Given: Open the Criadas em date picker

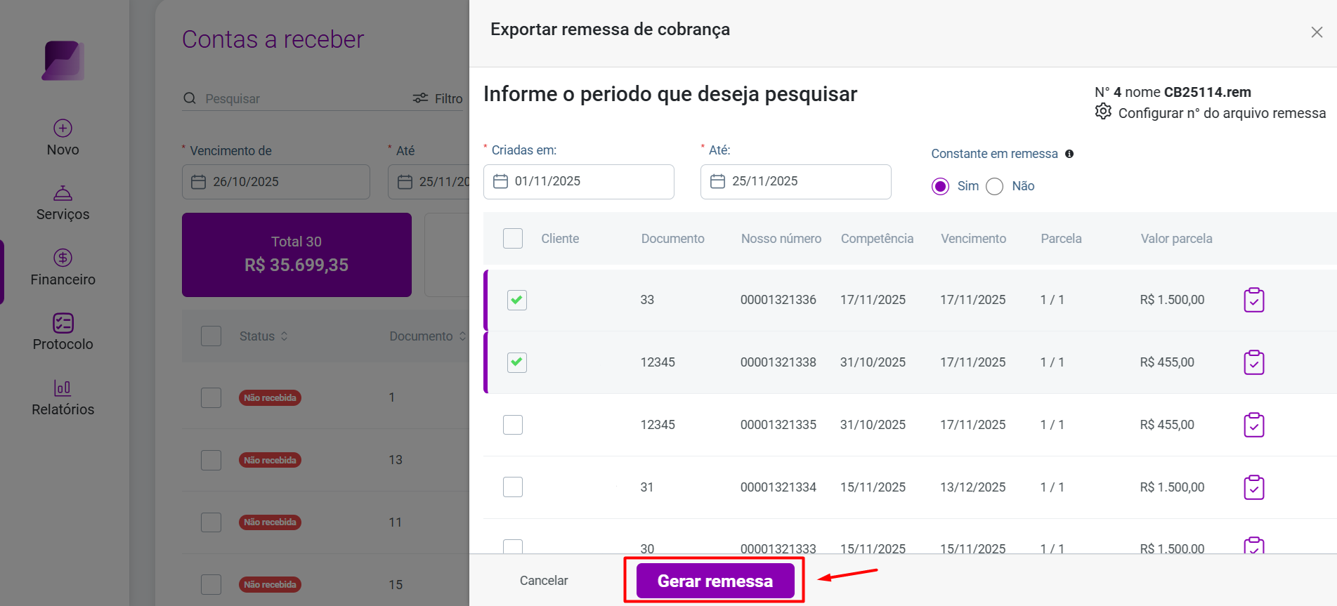Looking at the screenshot, I should click(x=579, y=182).
